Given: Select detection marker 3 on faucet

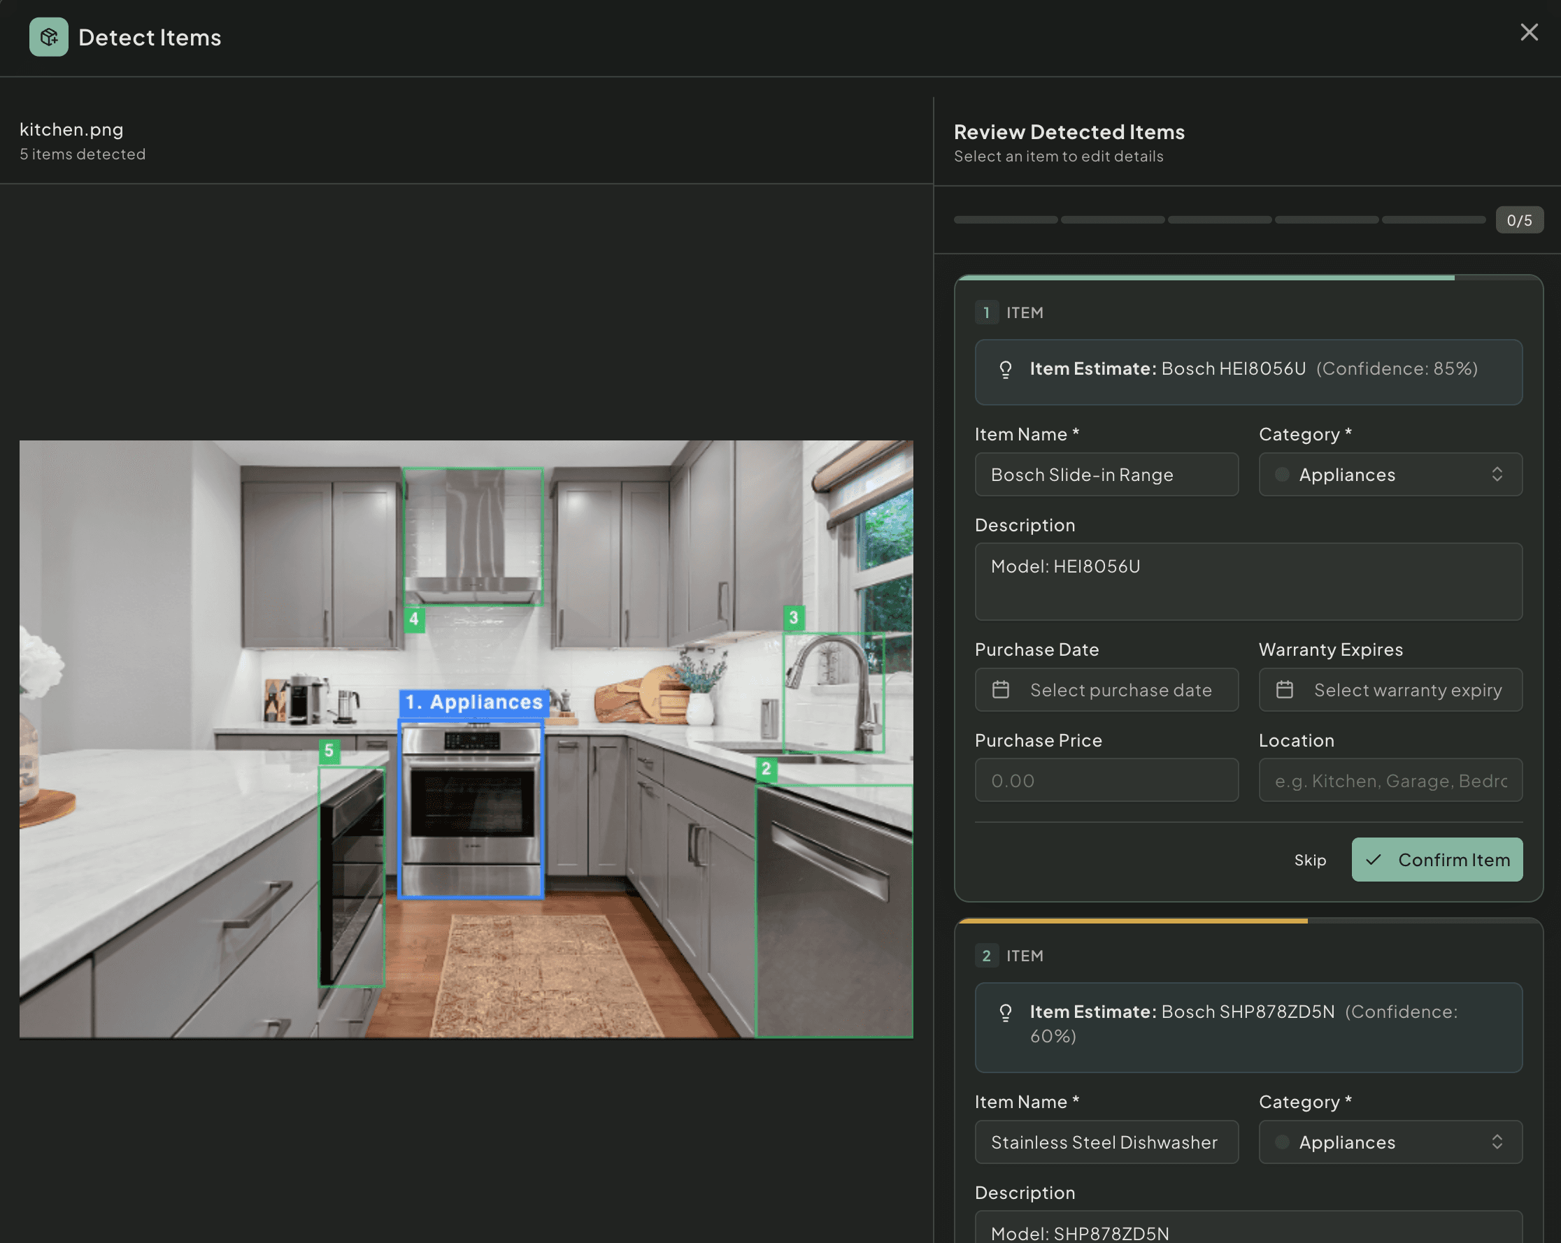Looking at the screenshot, I should click(x=793, y=617).
